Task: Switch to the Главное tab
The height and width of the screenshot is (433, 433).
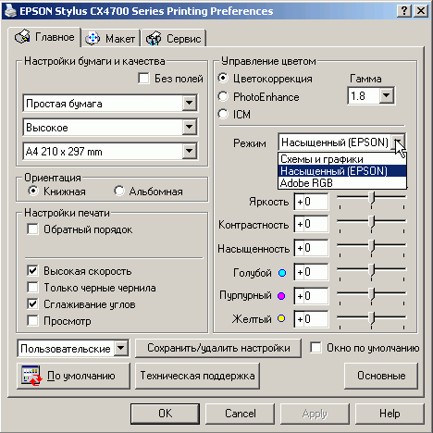Action: tap(44, 37)
